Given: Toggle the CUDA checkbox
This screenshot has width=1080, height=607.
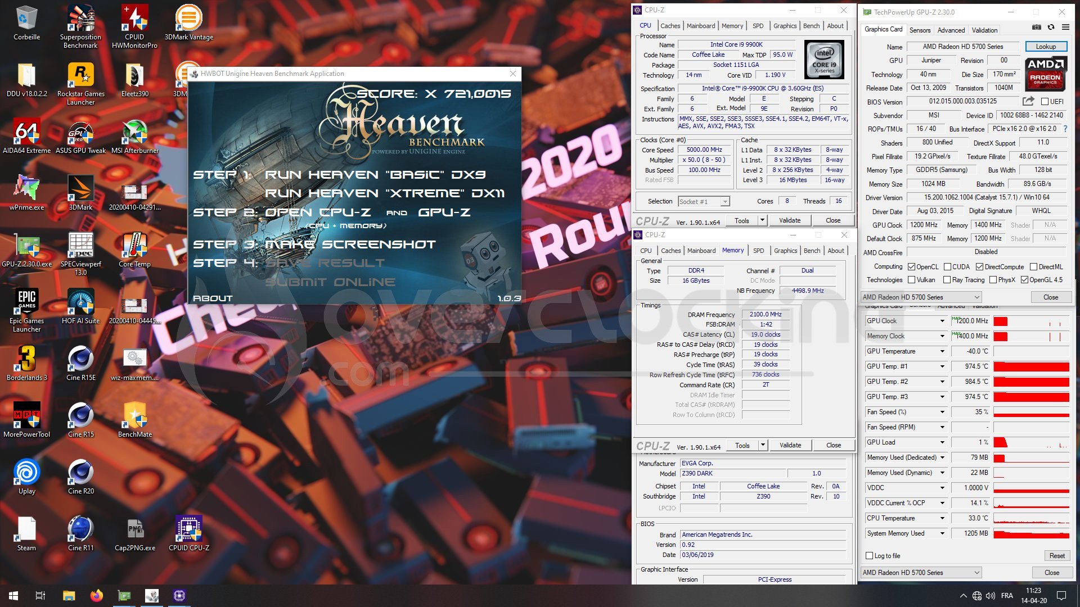Looking at the screenshot, I should click(947, 267).
